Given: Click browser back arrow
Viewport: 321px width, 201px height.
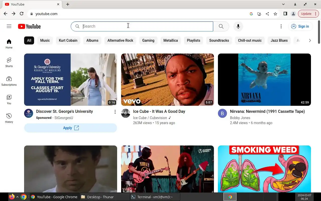Looking at the screenshot, I should click(6, 14).
